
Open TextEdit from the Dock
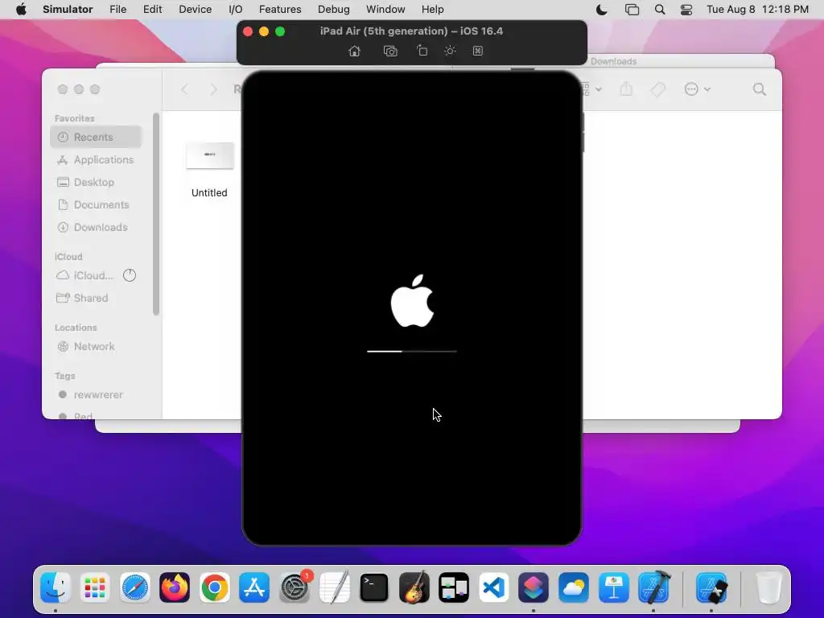[334, 587]
